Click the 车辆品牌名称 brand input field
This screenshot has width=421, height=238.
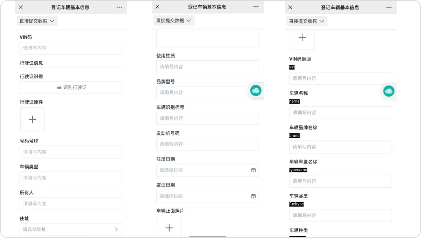coord(340,147)
